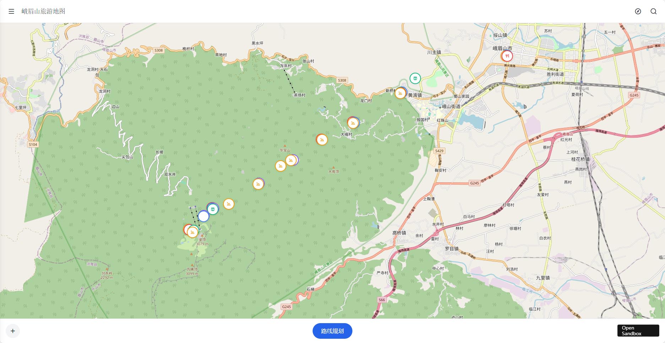Click the 峨眉山旅游地图 title
665x343 pixels.
pos(43,11)
